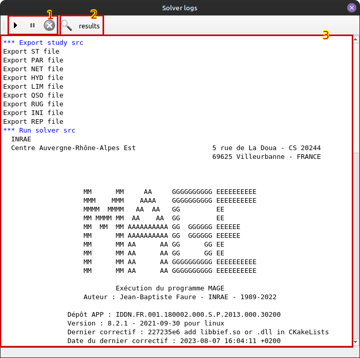The width and height of the screenshot is (360, 358).
Task: Click the '*** Run solver src' log line
Action: pos(39,131)
